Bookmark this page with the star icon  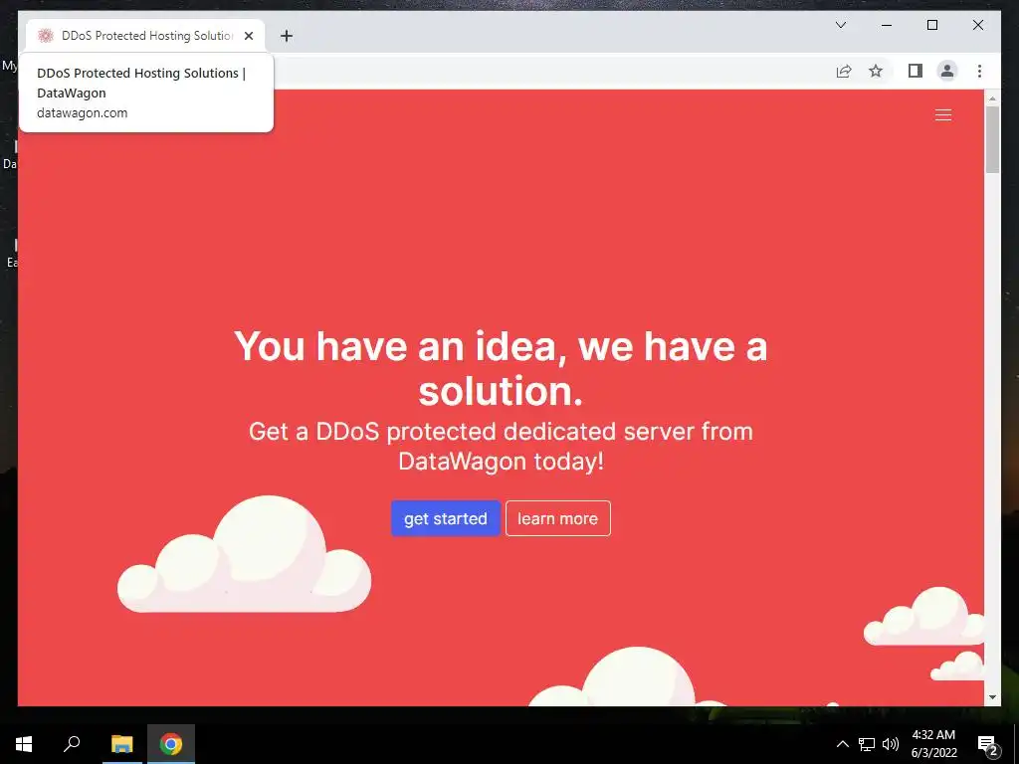pos(876,71)
